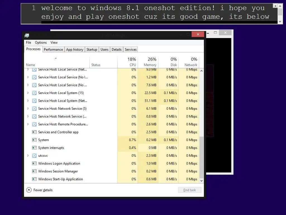Viewport: 286px width, 215px height.
Task: Expand Service Host: Network Service (5)
Action: point(28,109)
